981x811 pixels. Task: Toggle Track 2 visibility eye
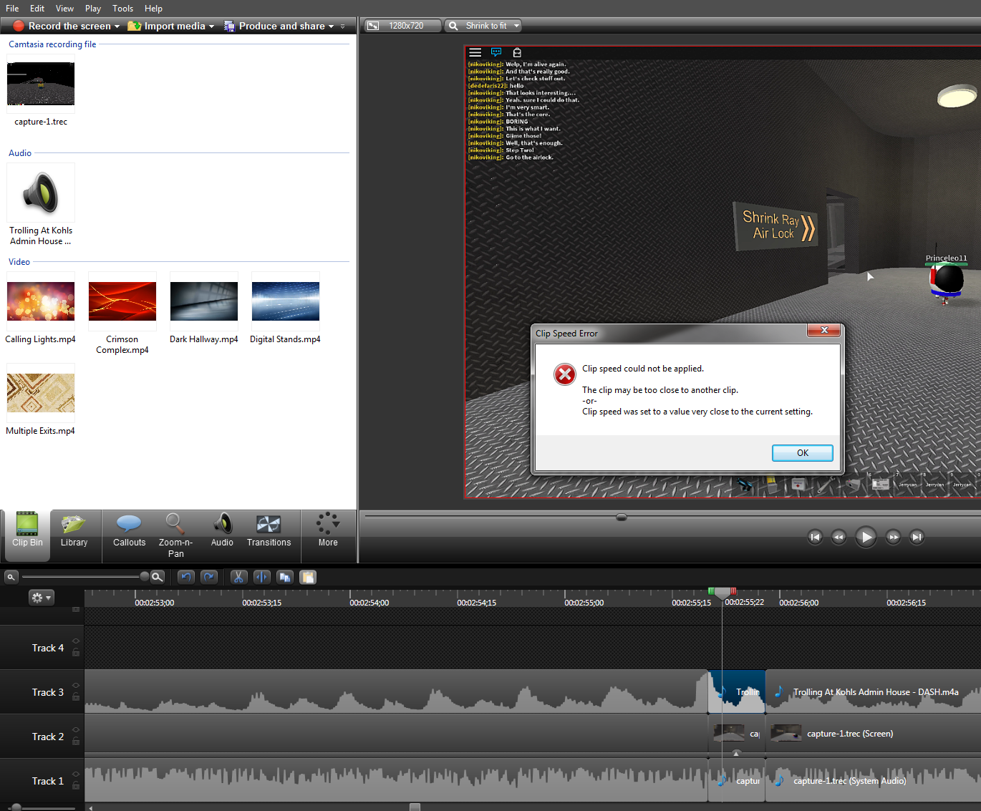coord(76,730)
